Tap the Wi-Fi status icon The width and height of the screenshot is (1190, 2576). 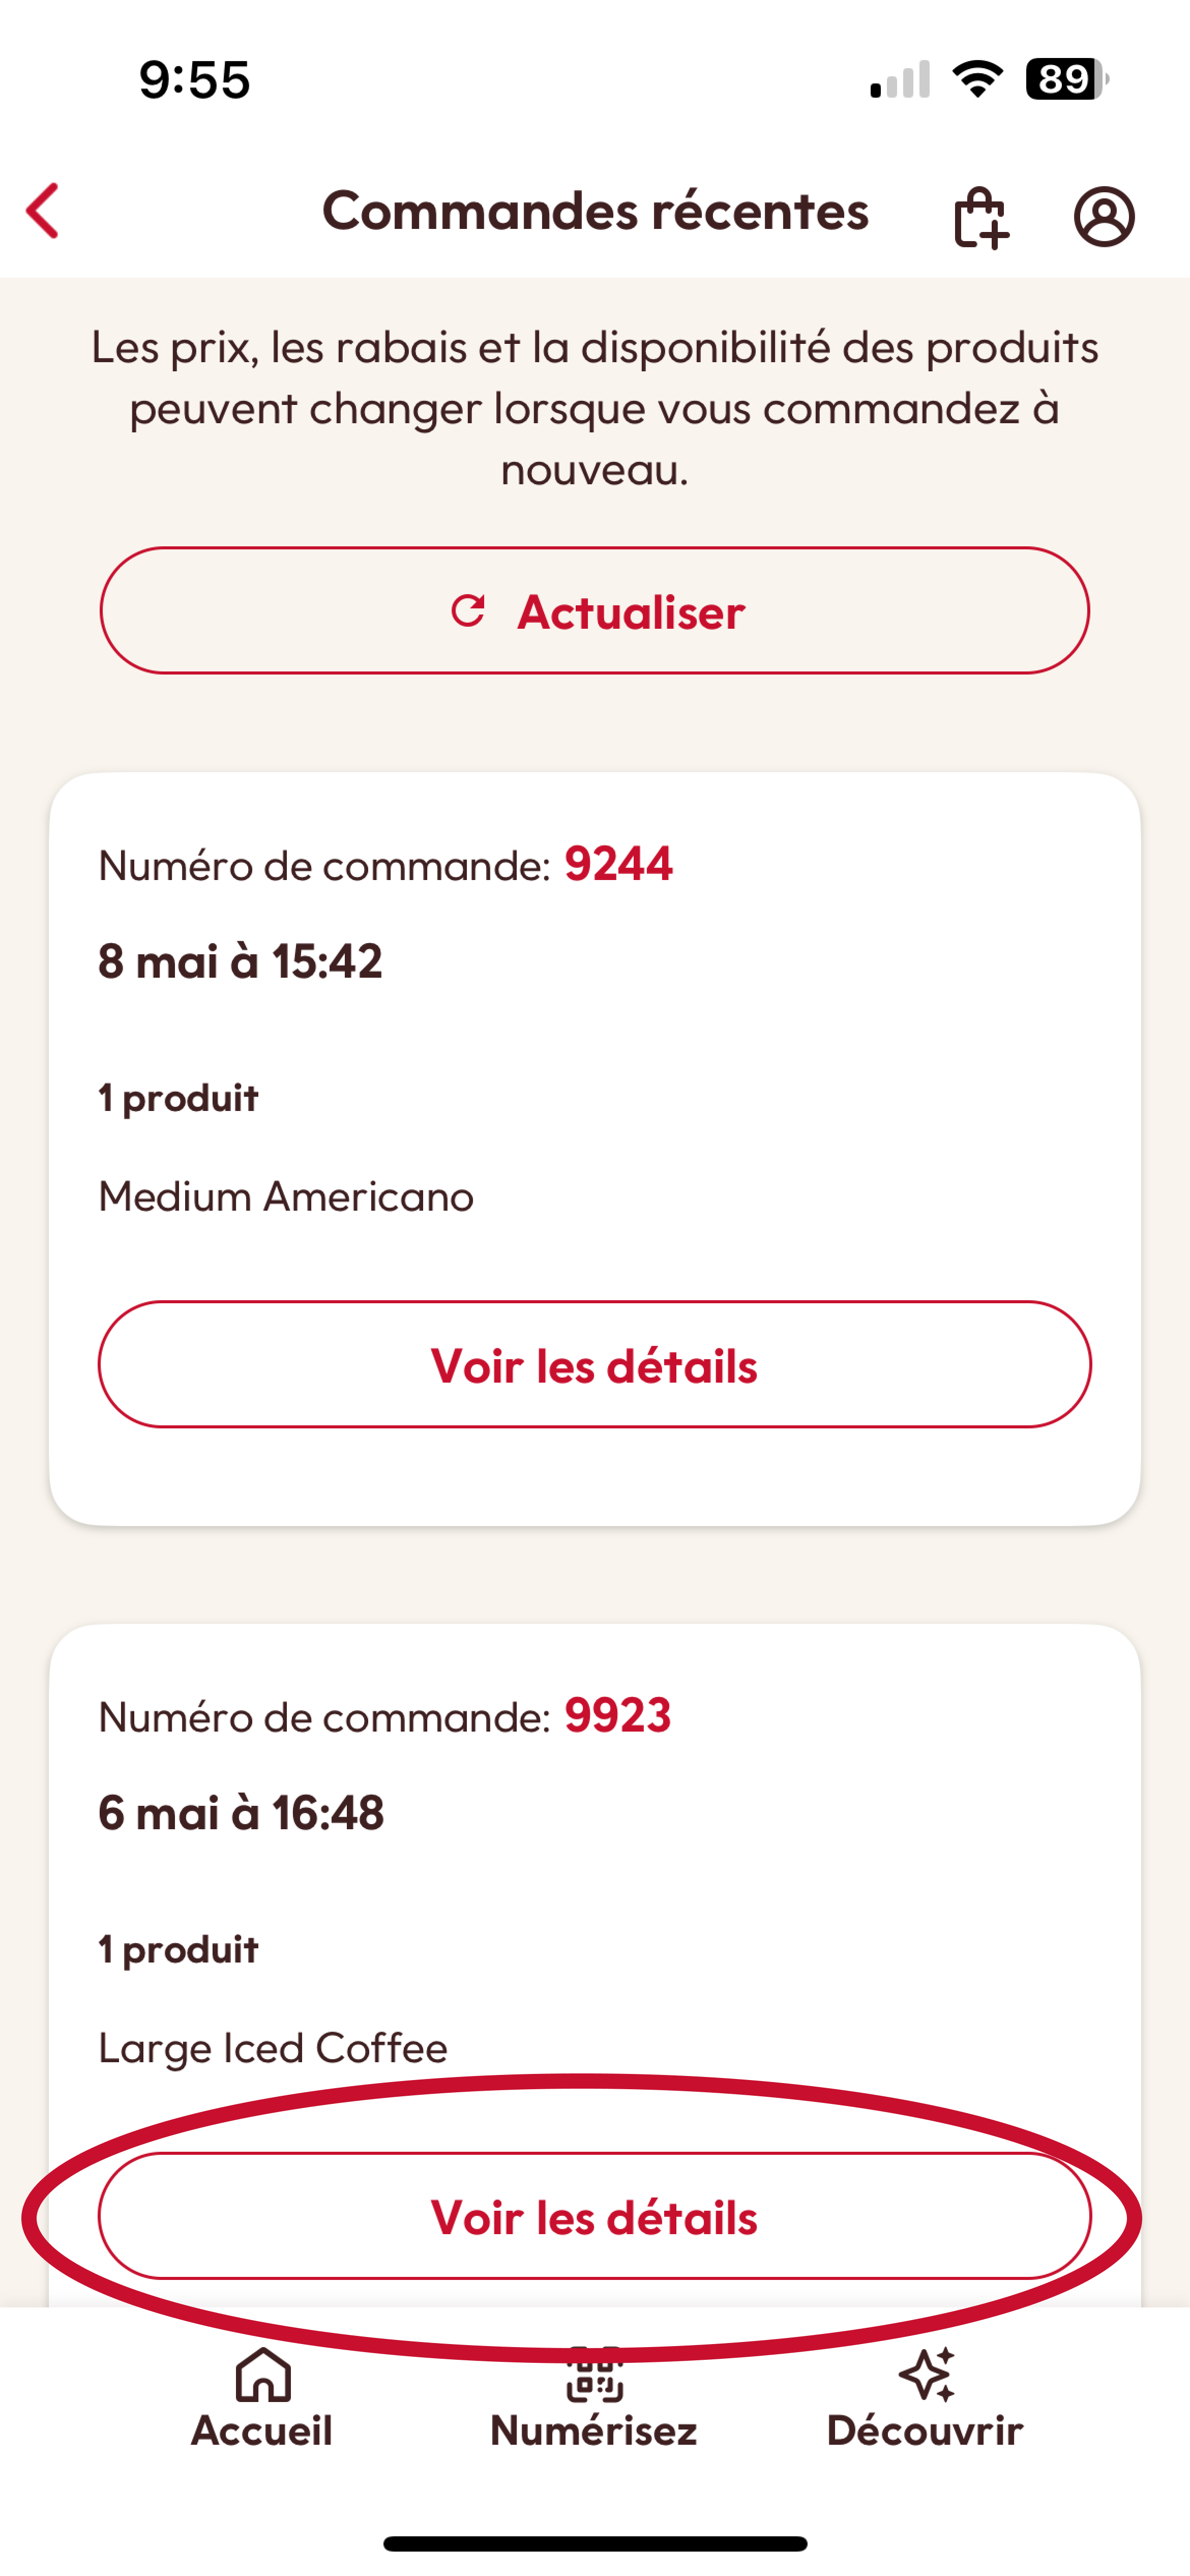click(977, 79)
